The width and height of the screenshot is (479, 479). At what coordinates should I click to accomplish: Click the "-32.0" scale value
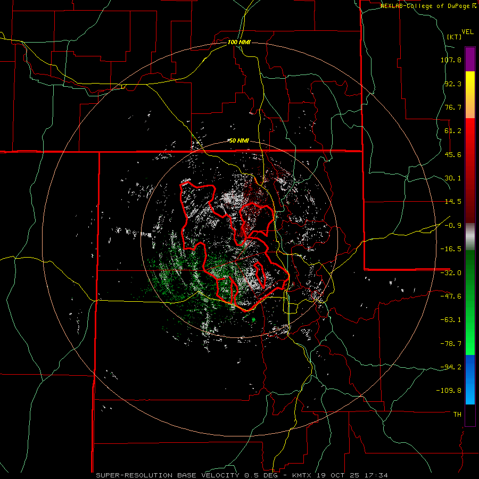point(451,273)
